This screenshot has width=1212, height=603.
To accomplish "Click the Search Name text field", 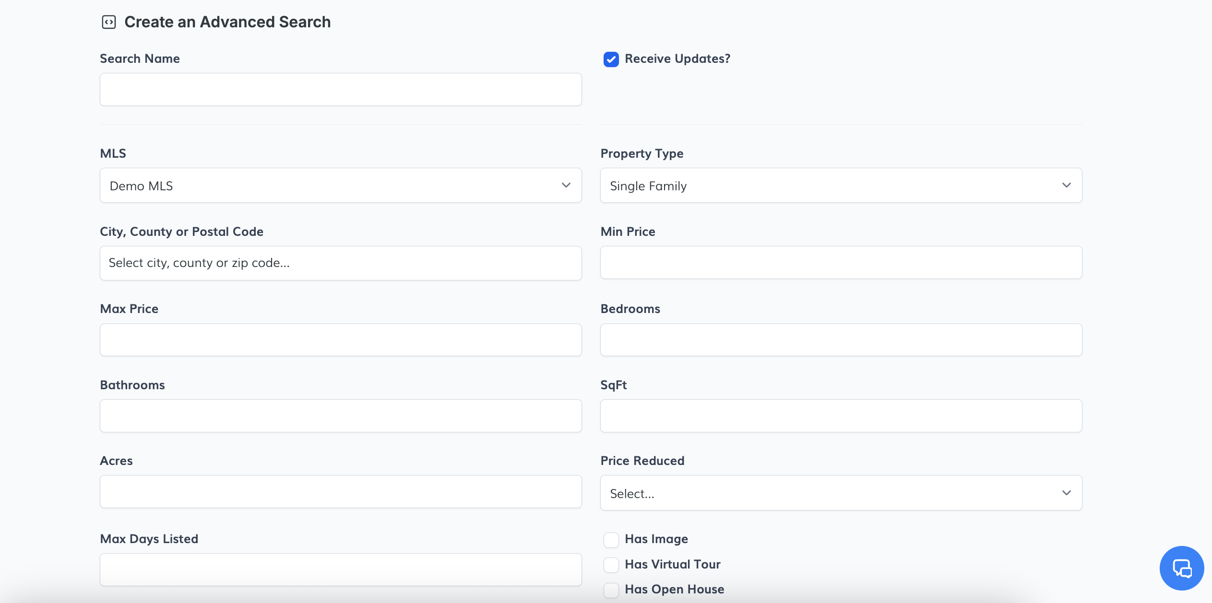I will [x=341, y=90].
